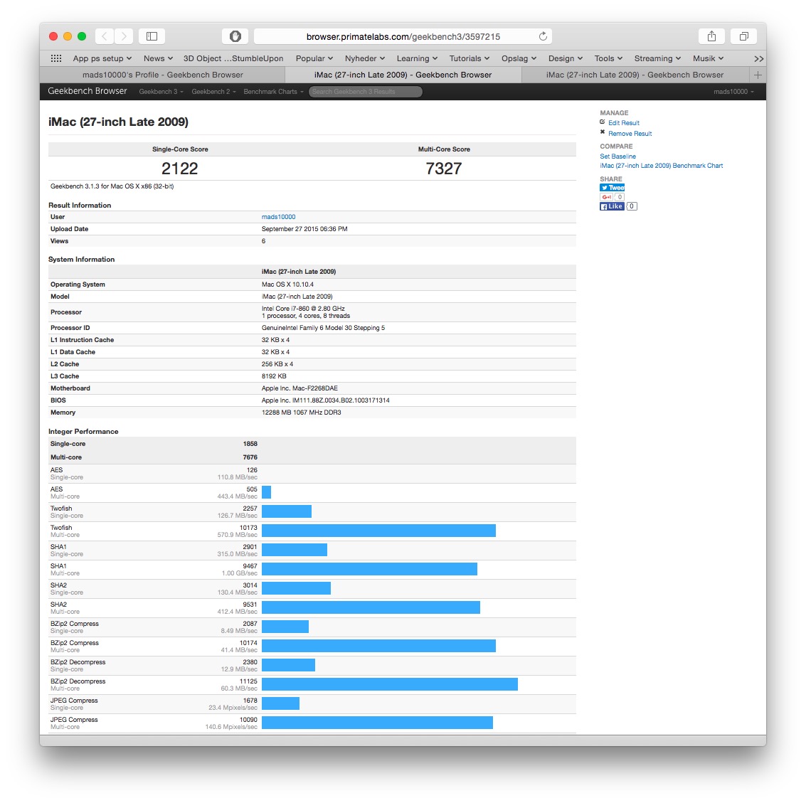
Task: Click the Apple Inc. Mac-F2268DAE motherboard value
Action: [299, 388]
